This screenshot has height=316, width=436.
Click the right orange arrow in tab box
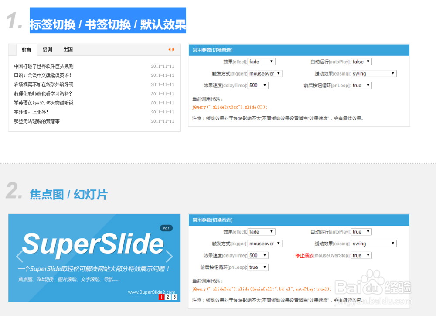click(173, 49)
